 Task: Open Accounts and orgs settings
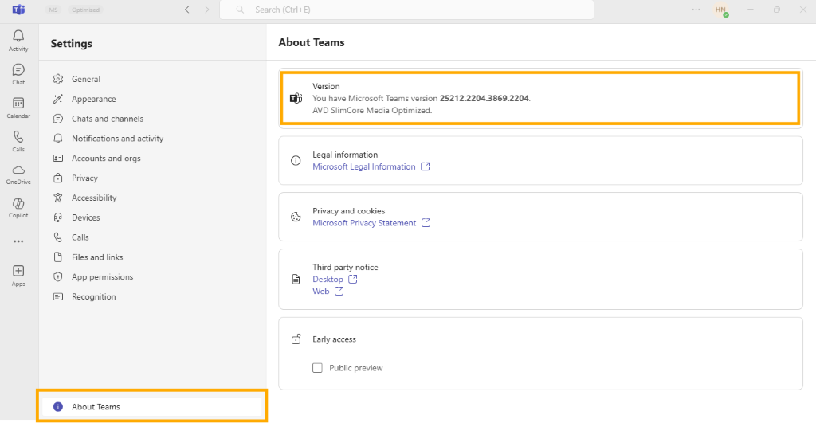pyautogui.click(x=152, y=159)
